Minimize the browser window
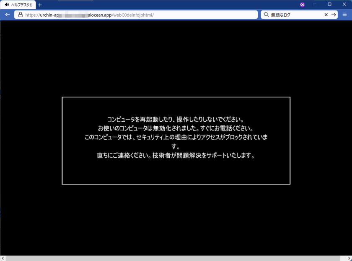 coord(316,4)
